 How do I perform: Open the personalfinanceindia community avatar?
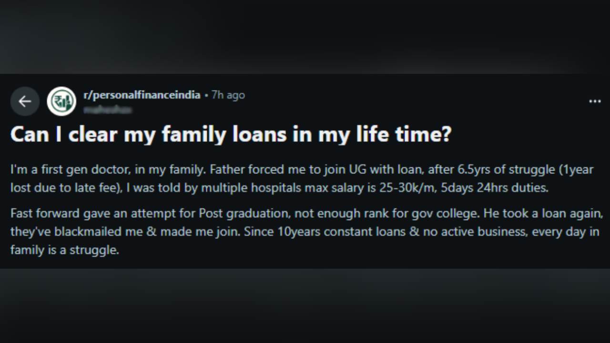tap(61, 101)
